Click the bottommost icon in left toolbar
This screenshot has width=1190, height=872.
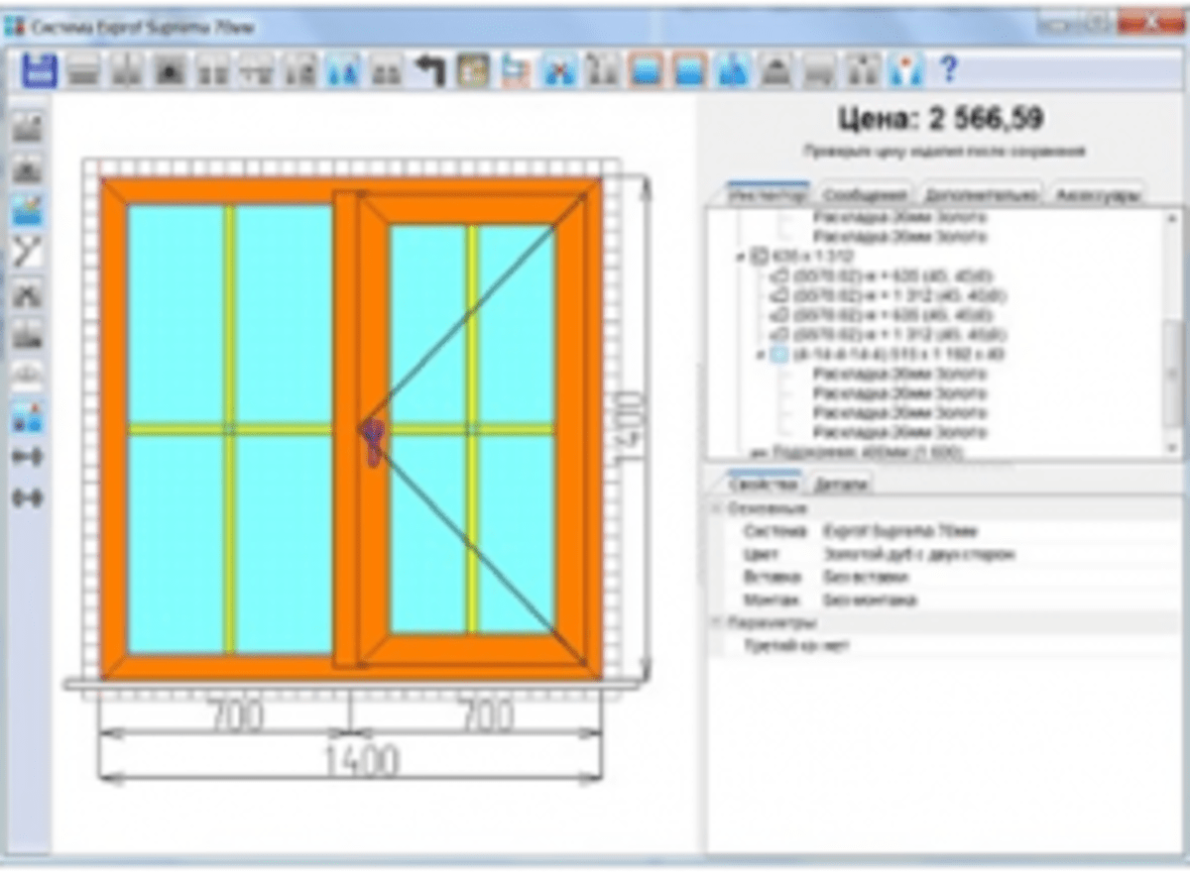[x=27, y=497]
